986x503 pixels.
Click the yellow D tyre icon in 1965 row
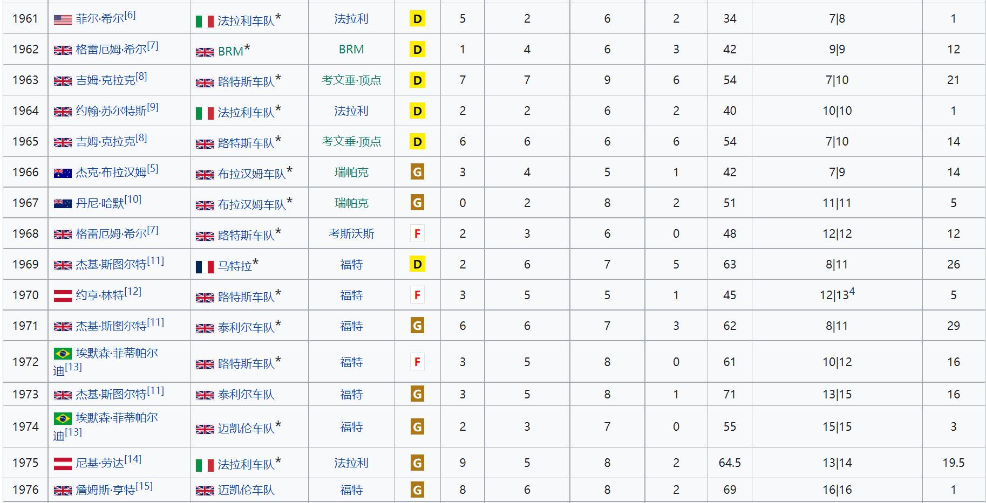click(x=417, y=142)
